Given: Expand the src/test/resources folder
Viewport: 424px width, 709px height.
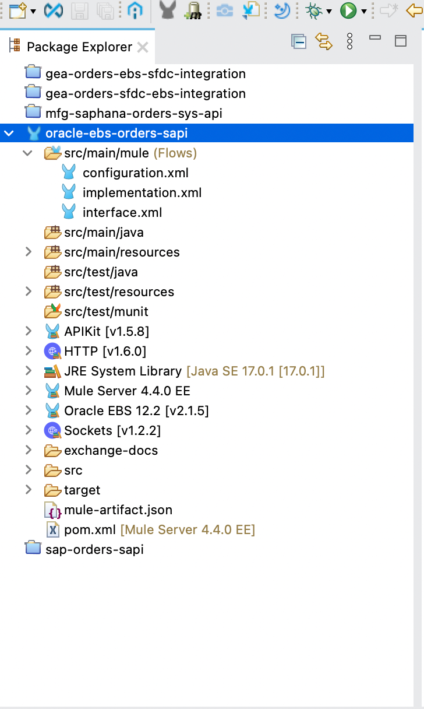Looking at the screenshot, I should pyautogui.click(x=28, y=292).
